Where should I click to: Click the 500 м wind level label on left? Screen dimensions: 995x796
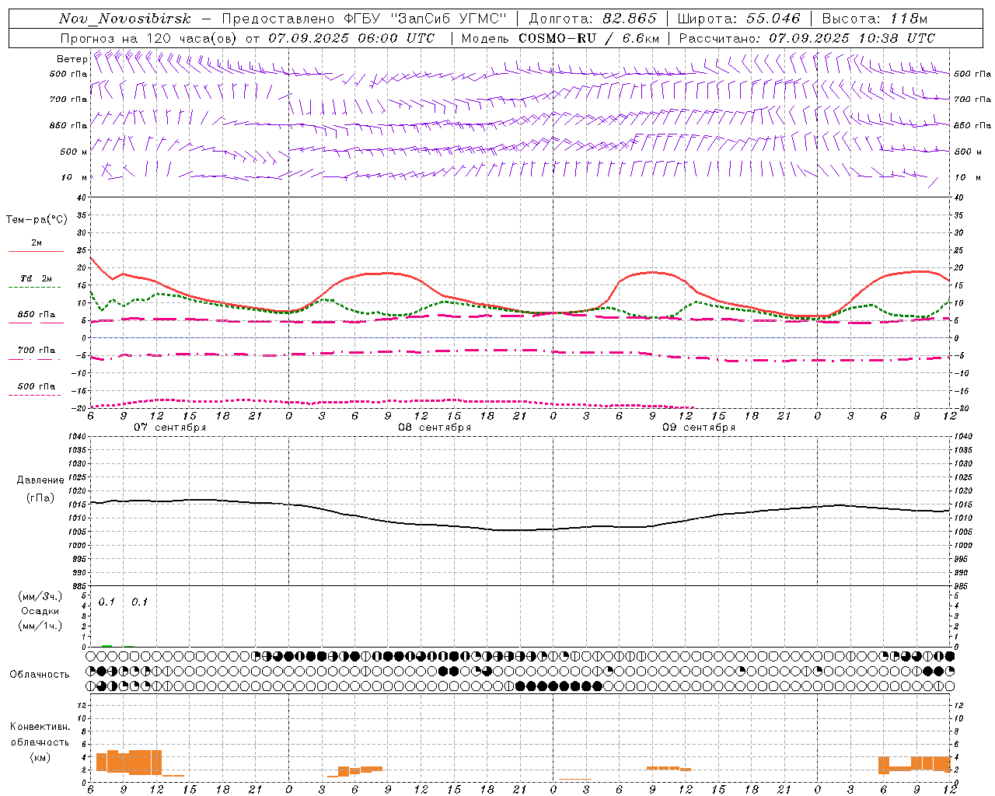point(74,152)
